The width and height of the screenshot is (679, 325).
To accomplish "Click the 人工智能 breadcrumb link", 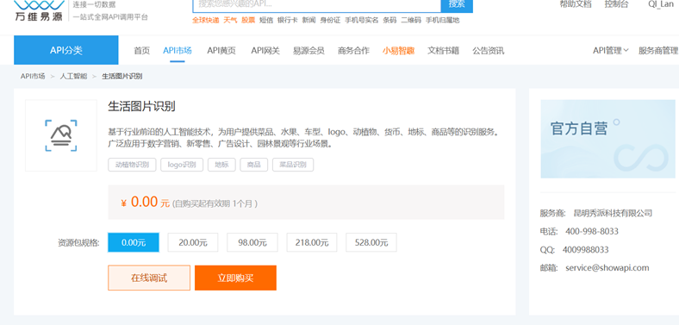I will (x=73, y=76).
